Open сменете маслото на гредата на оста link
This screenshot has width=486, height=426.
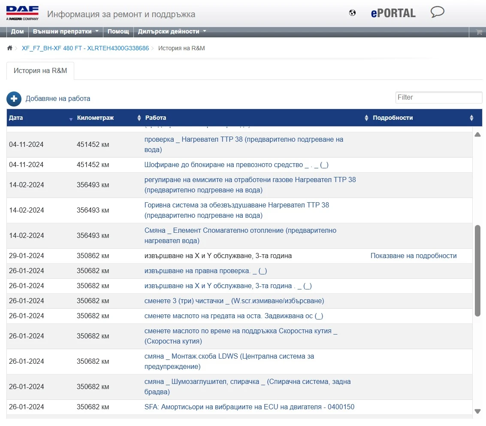[x=234, y=316]
